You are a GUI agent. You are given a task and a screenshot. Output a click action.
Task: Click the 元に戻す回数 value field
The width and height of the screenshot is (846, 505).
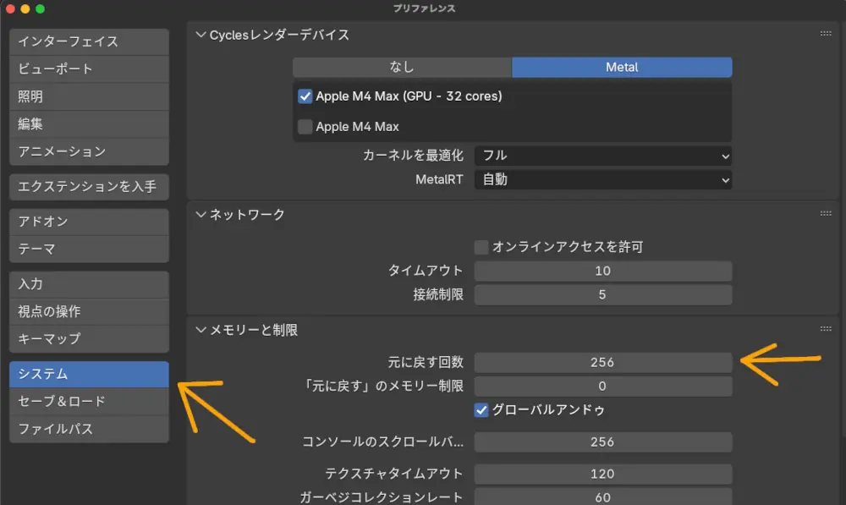click(603, 362)
